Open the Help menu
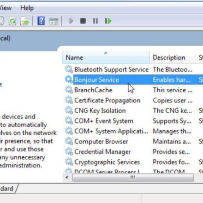Viewport: 203px width, 203px height. coord(27,8)
